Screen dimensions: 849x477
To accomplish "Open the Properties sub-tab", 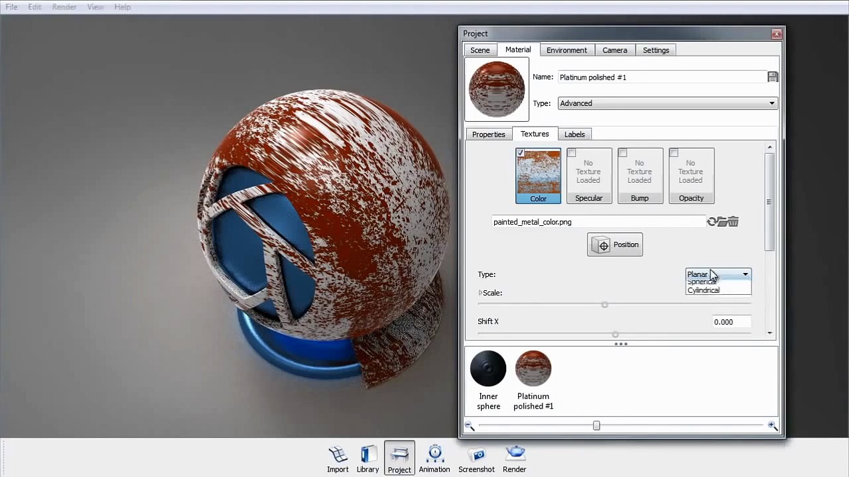I will pos(488,134).
